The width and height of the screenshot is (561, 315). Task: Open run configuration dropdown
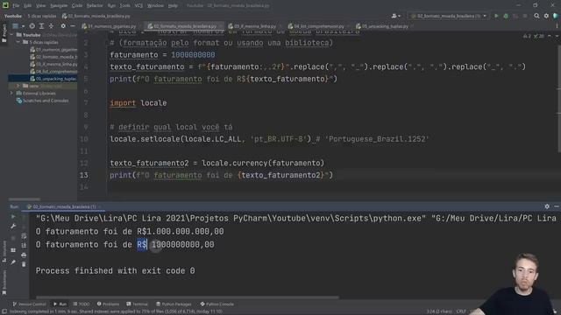pyautogui.click(x=449, y=16)
